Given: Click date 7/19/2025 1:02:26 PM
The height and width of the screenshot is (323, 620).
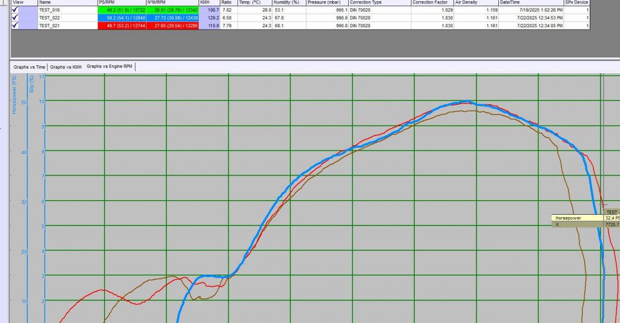Looking at the screenshot, I should click(x=539, y=10).
